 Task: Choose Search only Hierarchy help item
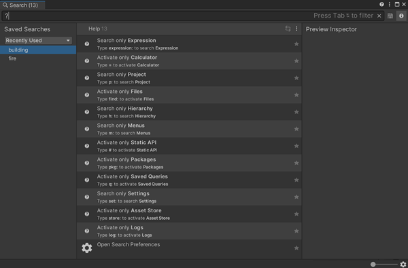(x=189, y=112)
